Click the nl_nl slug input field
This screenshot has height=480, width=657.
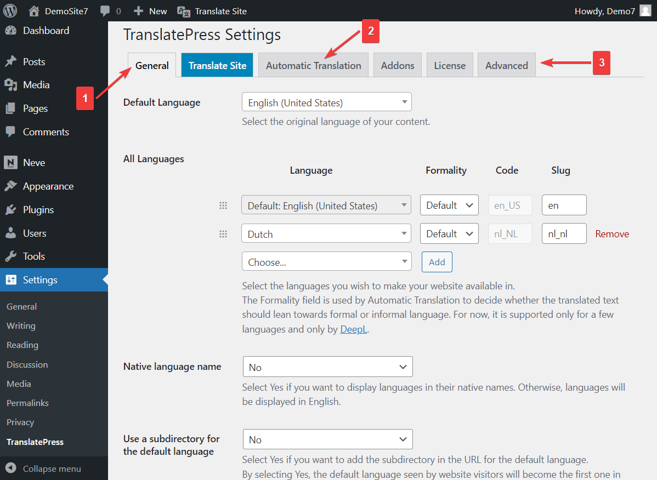click(564, 233)
